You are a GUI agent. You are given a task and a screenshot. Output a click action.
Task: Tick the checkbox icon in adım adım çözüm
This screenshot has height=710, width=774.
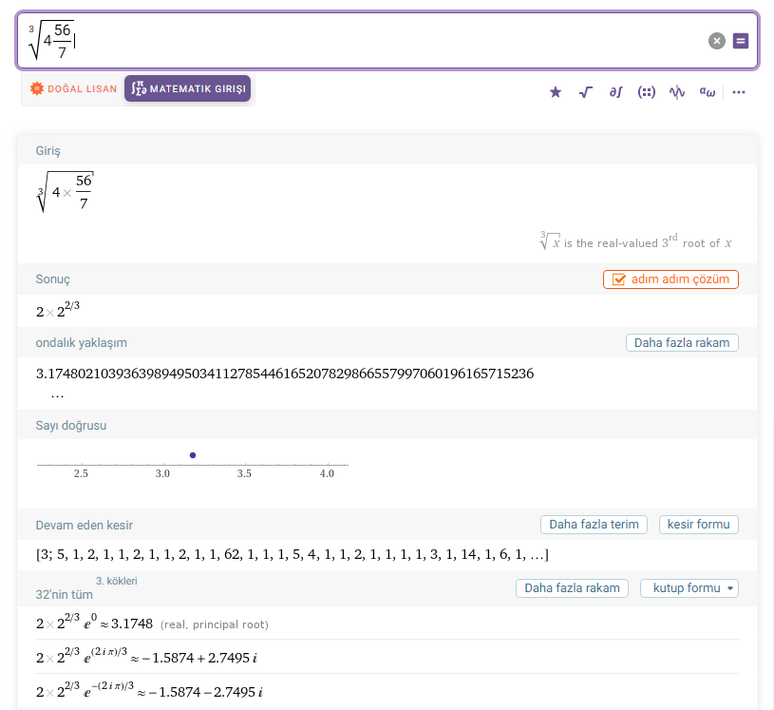[x=618, y=279]
